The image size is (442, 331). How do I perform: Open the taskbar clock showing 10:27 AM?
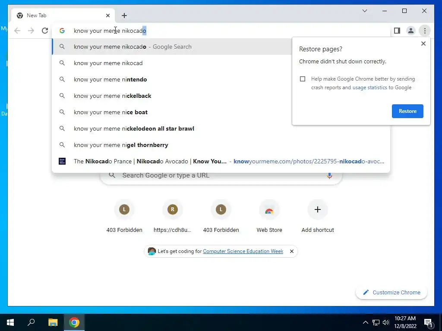click(405, 322)
